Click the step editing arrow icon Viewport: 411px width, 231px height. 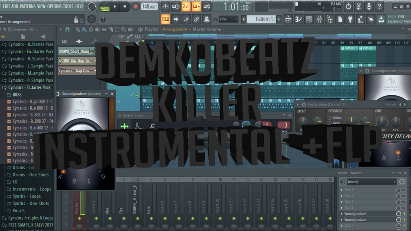(175, 19)
